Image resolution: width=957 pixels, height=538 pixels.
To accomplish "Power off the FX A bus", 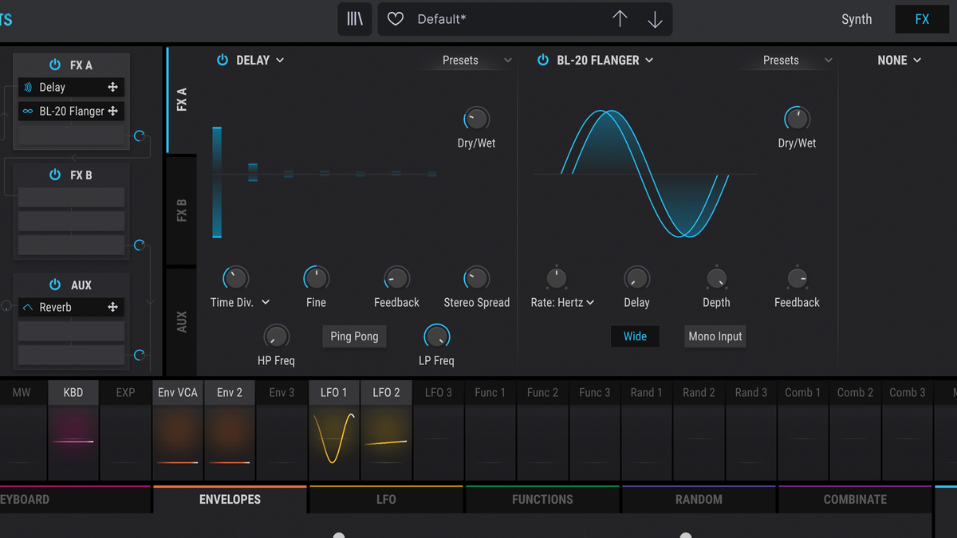I will click(55, 65).
